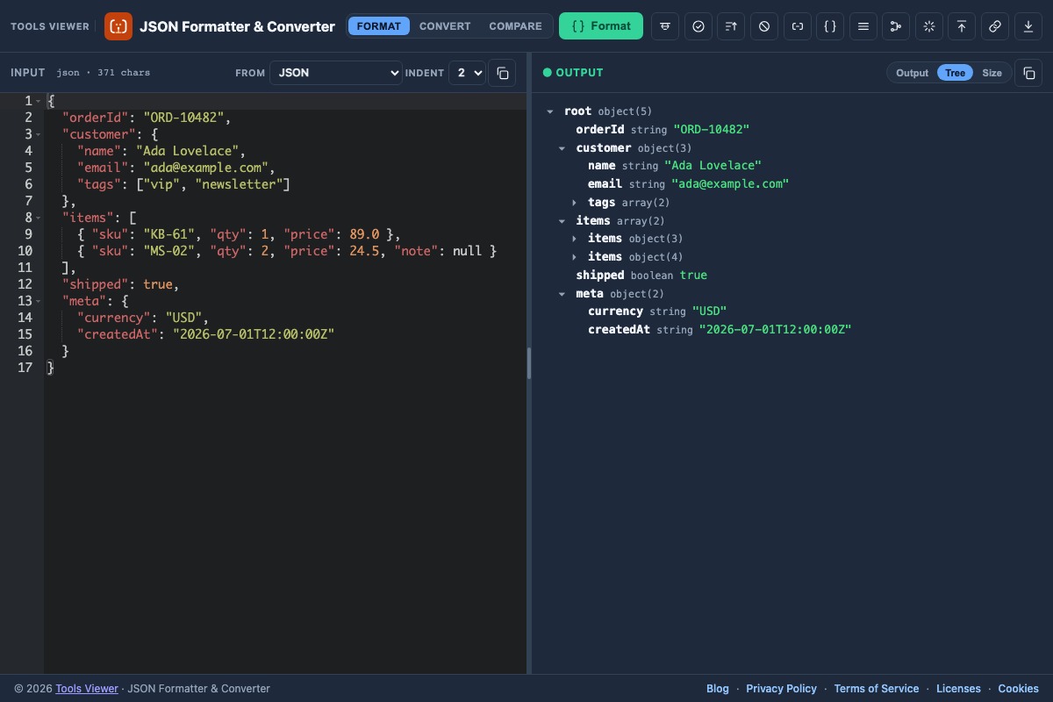
Task: Collapse the meta object node
Action: pos(562,294)
